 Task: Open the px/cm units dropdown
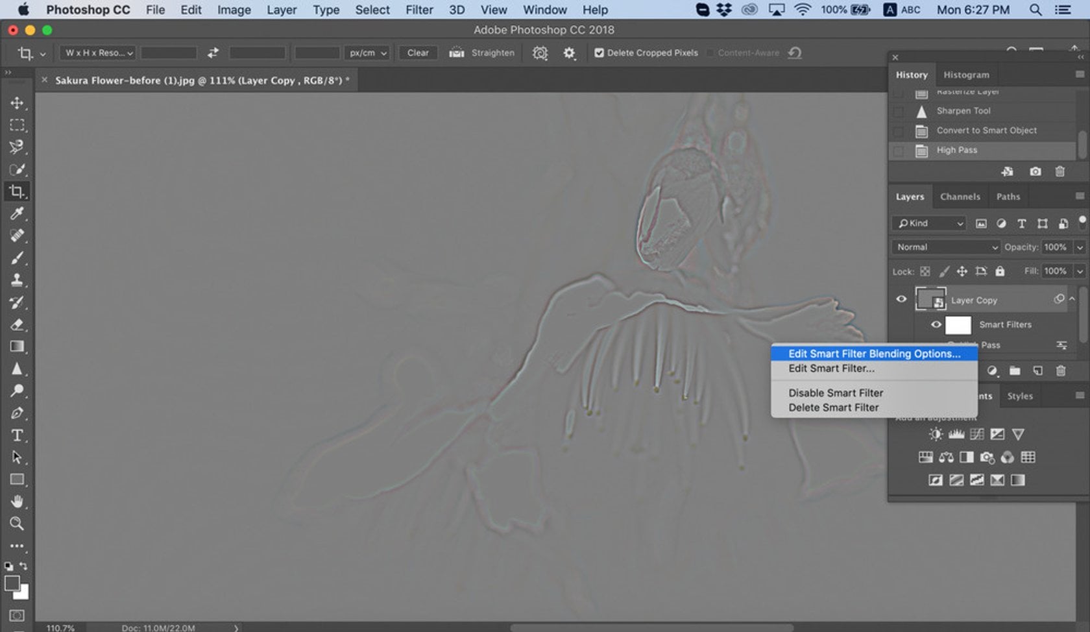point(367,53)
